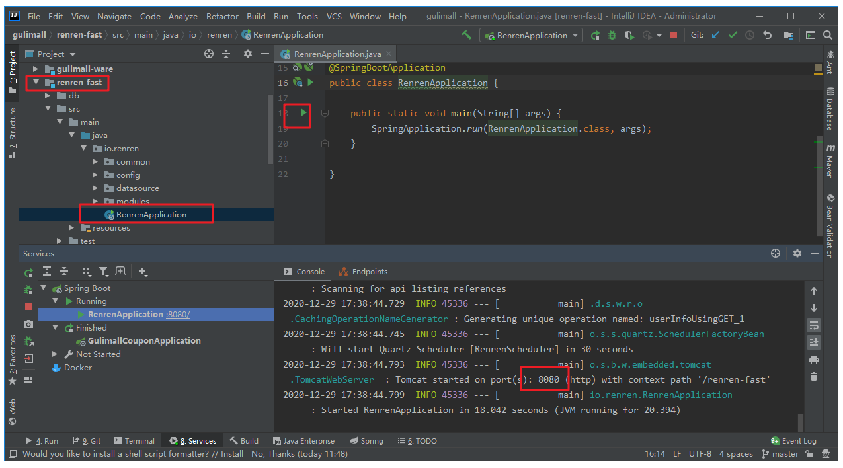
Task: Expand the db folder node
Action: (48, 95)
